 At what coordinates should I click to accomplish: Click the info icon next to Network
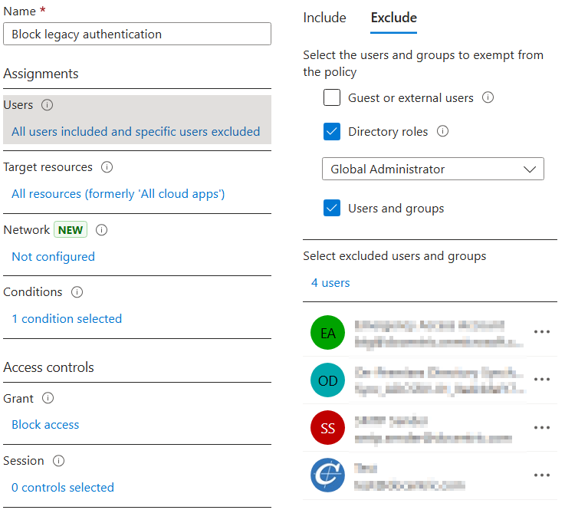(102, 230)
